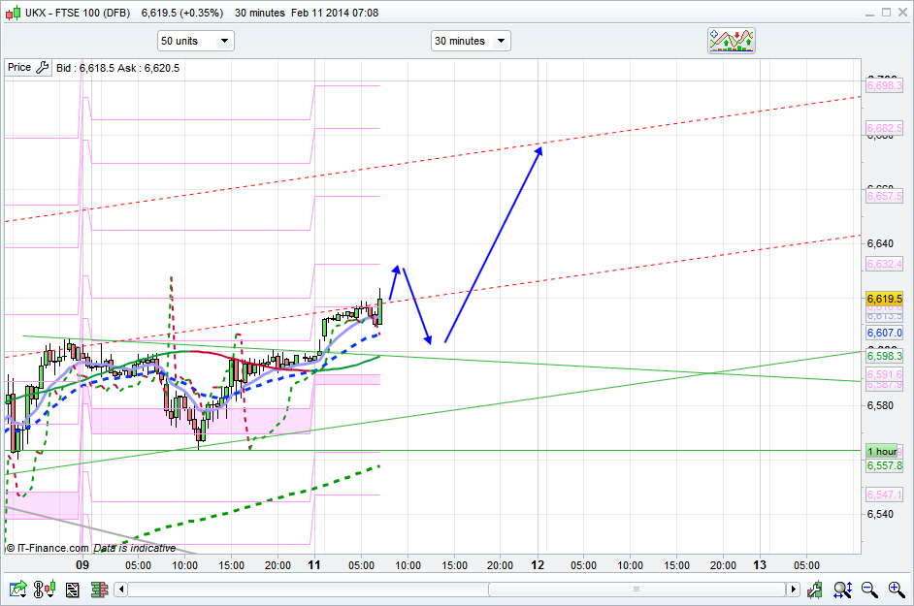Open the 30 minutes timeframe dropdown
The height and width of the screenshot is (606, 914).
pos(471,41)
